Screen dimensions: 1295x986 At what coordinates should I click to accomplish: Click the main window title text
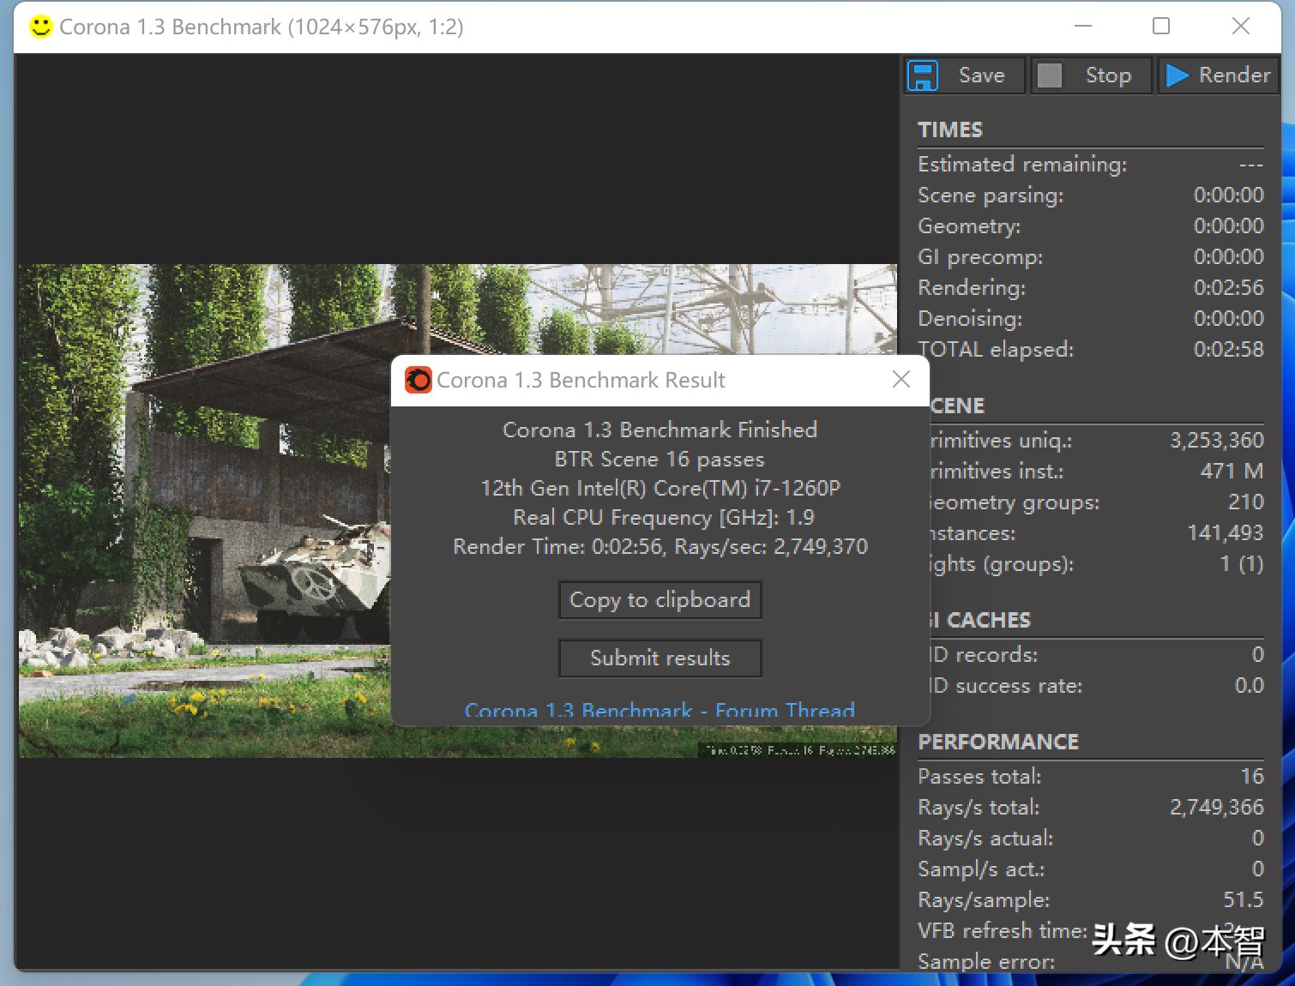click(x=261, y=27)
